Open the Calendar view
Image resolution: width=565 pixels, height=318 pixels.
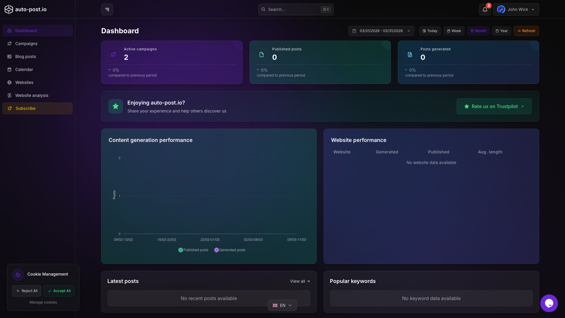click(x=24, y=69)
